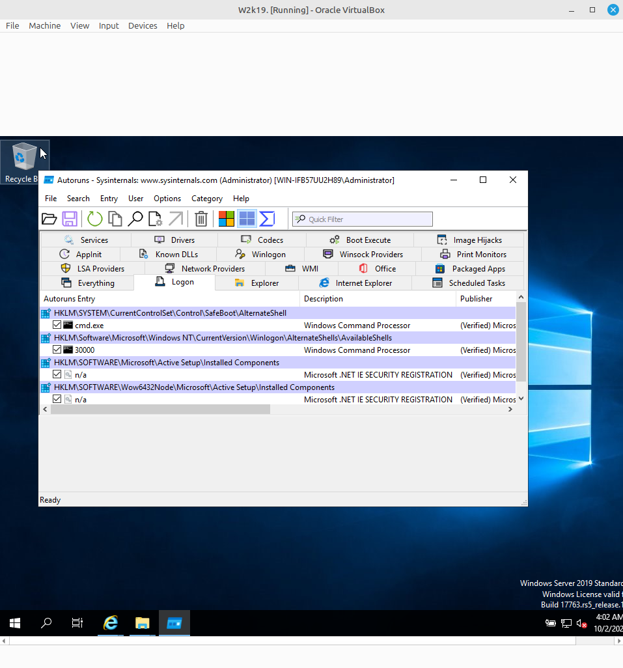This screenshot has height=668, width=623.
Task: Uncheck the n/a entry under HKLM\SOFTWARE\Microsoft\Active Setup
Action: click(57, 374)
